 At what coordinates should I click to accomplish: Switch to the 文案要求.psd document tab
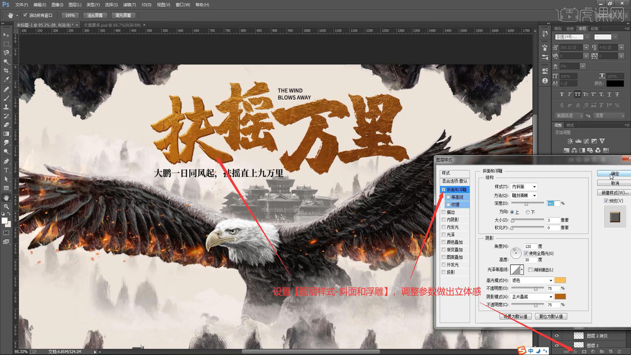[x=112, y=25]
